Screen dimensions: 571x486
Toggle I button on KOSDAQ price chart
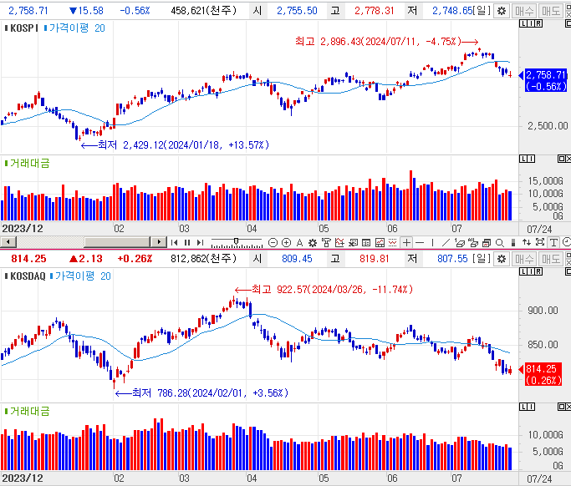pos(531,271)
